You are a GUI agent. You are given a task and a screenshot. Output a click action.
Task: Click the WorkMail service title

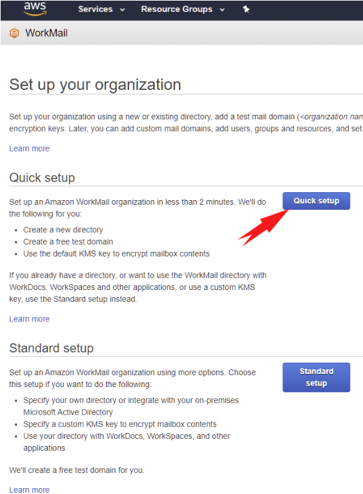[47, 33]
